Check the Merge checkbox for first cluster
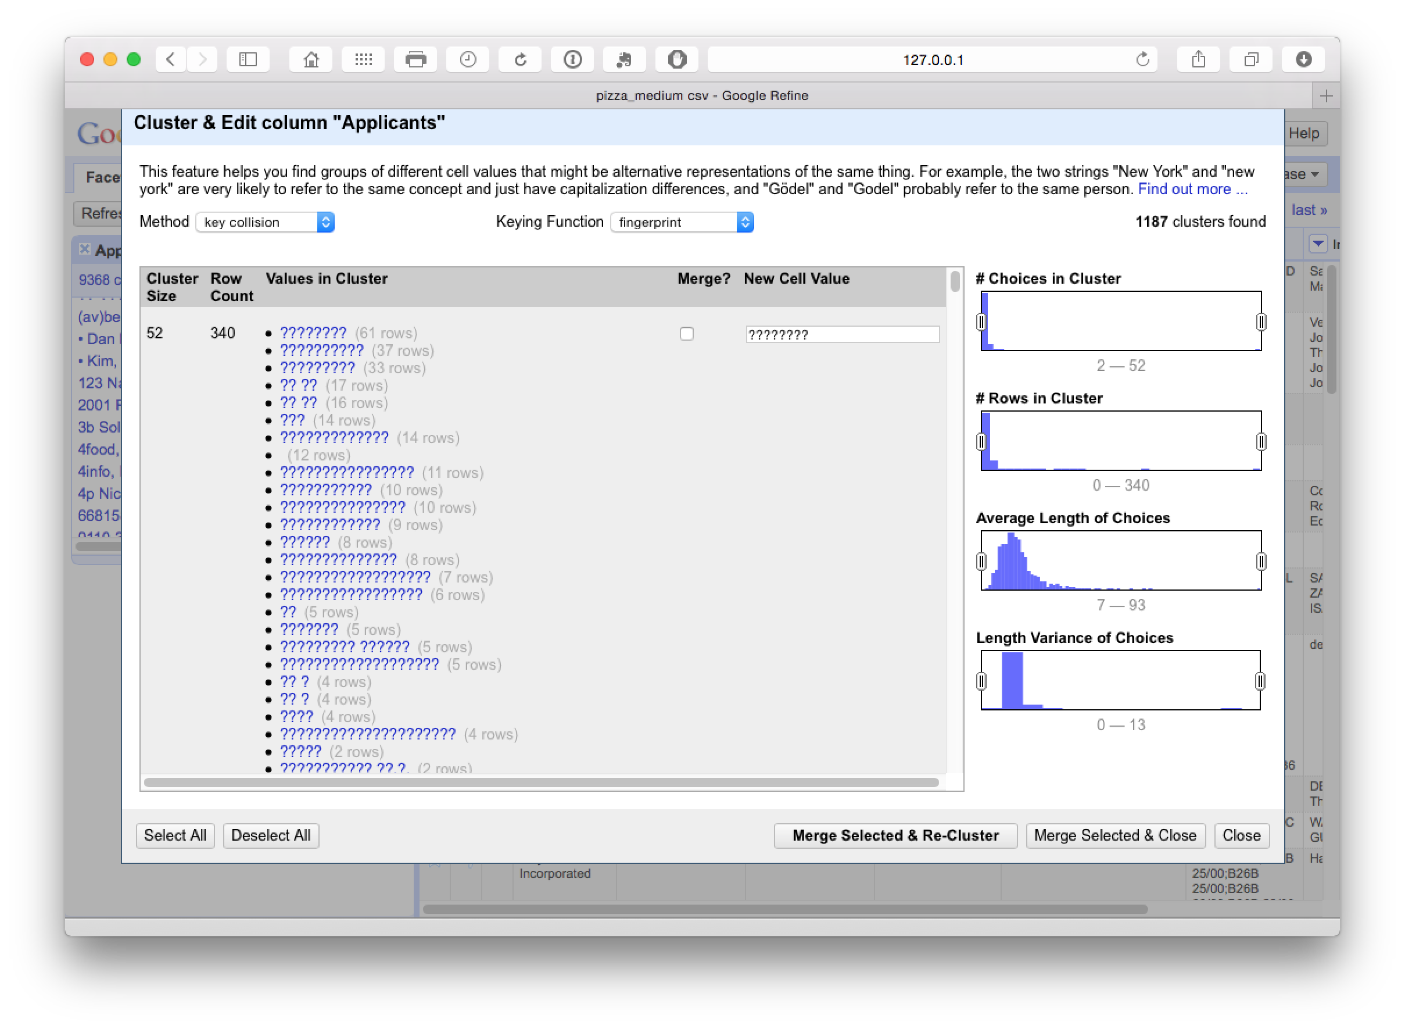Image resolution: width=1405 pixels, height=1029 pixels. coord(687,334)
